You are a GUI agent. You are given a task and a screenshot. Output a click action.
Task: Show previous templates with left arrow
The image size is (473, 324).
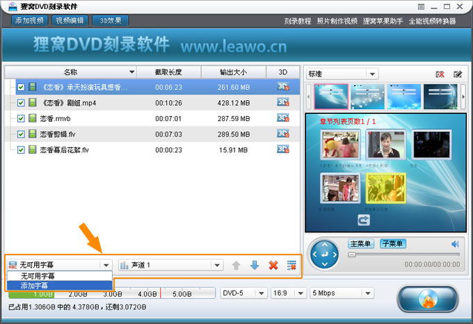tap(308, 97)
